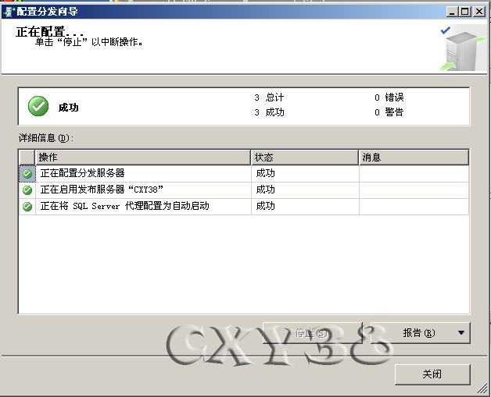Click the large green success checkmark icon
Viewport: 491px width, 397px height.
pyautogui.click(x=38, y=105)
